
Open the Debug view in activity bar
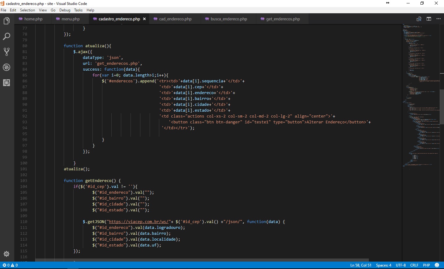tap(6, 67)
